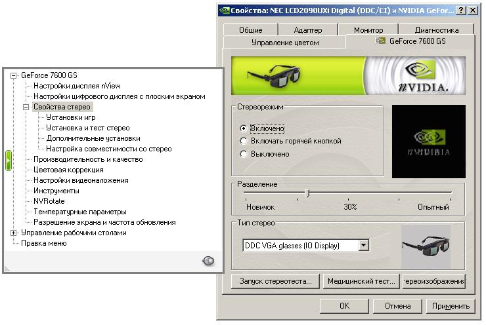The width and height of the screenshot is (486, 325).
Task: Click the GeForce 7600 GS root tree label
Action: coord(49,75)
